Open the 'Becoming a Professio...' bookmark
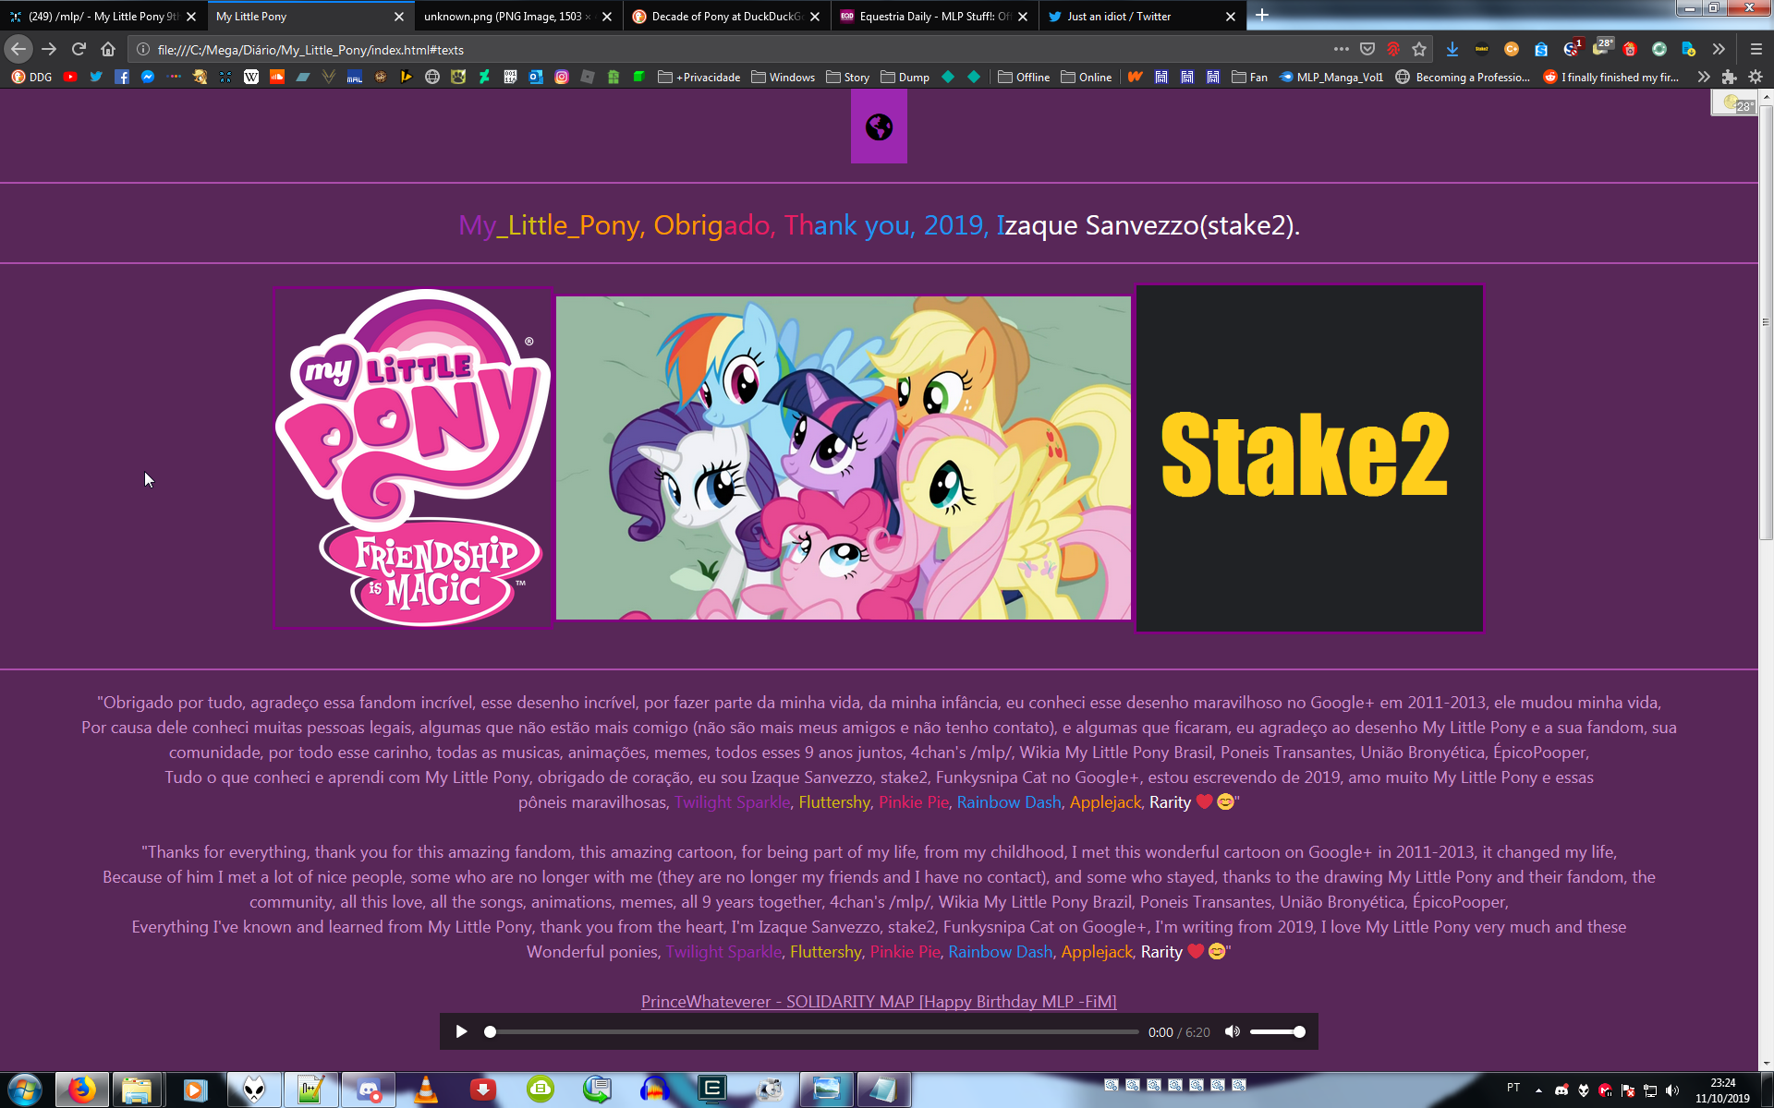 tap(1463, 77)
